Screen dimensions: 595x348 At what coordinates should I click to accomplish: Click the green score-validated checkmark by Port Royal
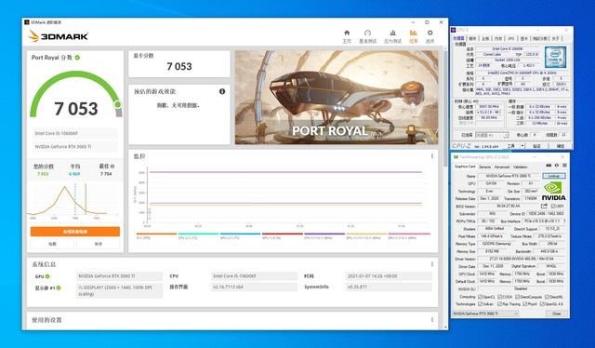click(x=77, y=58)
